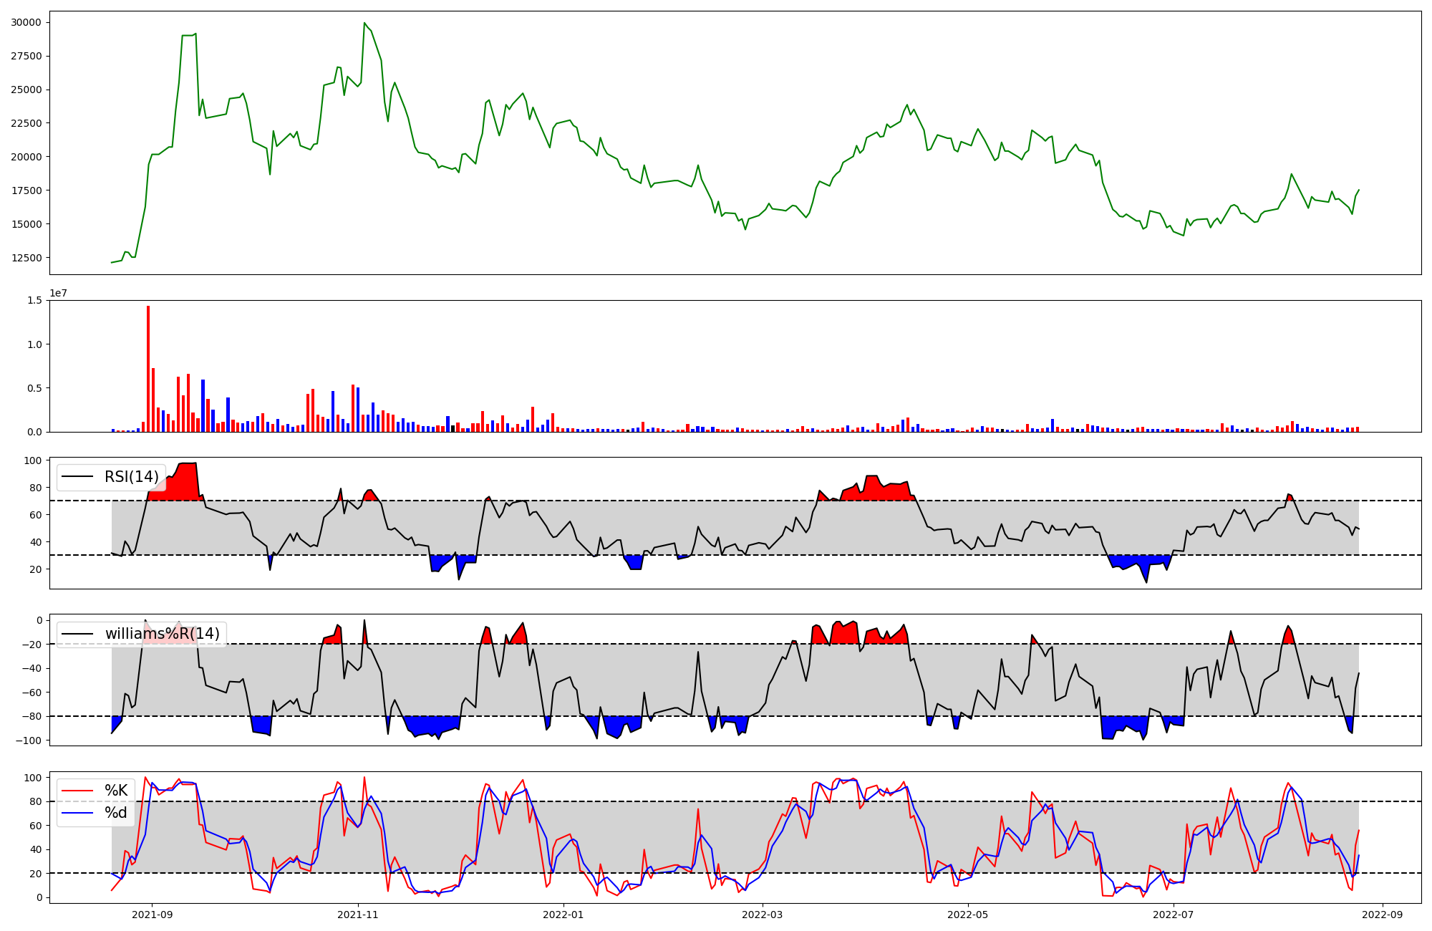Click the 12500 price axis tick label
Image resolution: width=1432 pixels, height=931 pixels.
pos(26,258)
